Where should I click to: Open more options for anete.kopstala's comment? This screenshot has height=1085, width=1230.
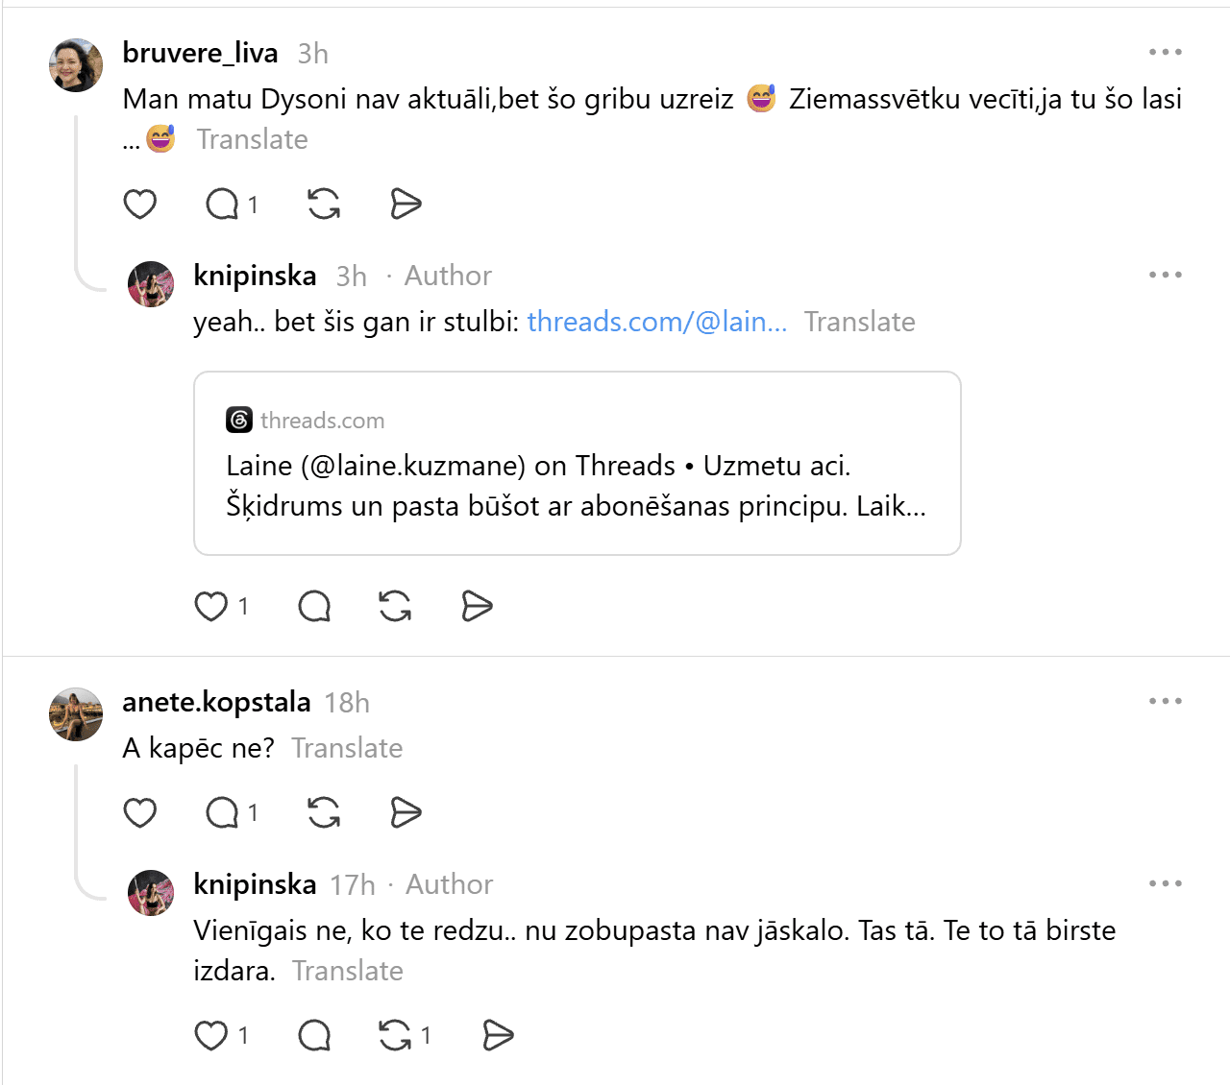coord(1165,701)
